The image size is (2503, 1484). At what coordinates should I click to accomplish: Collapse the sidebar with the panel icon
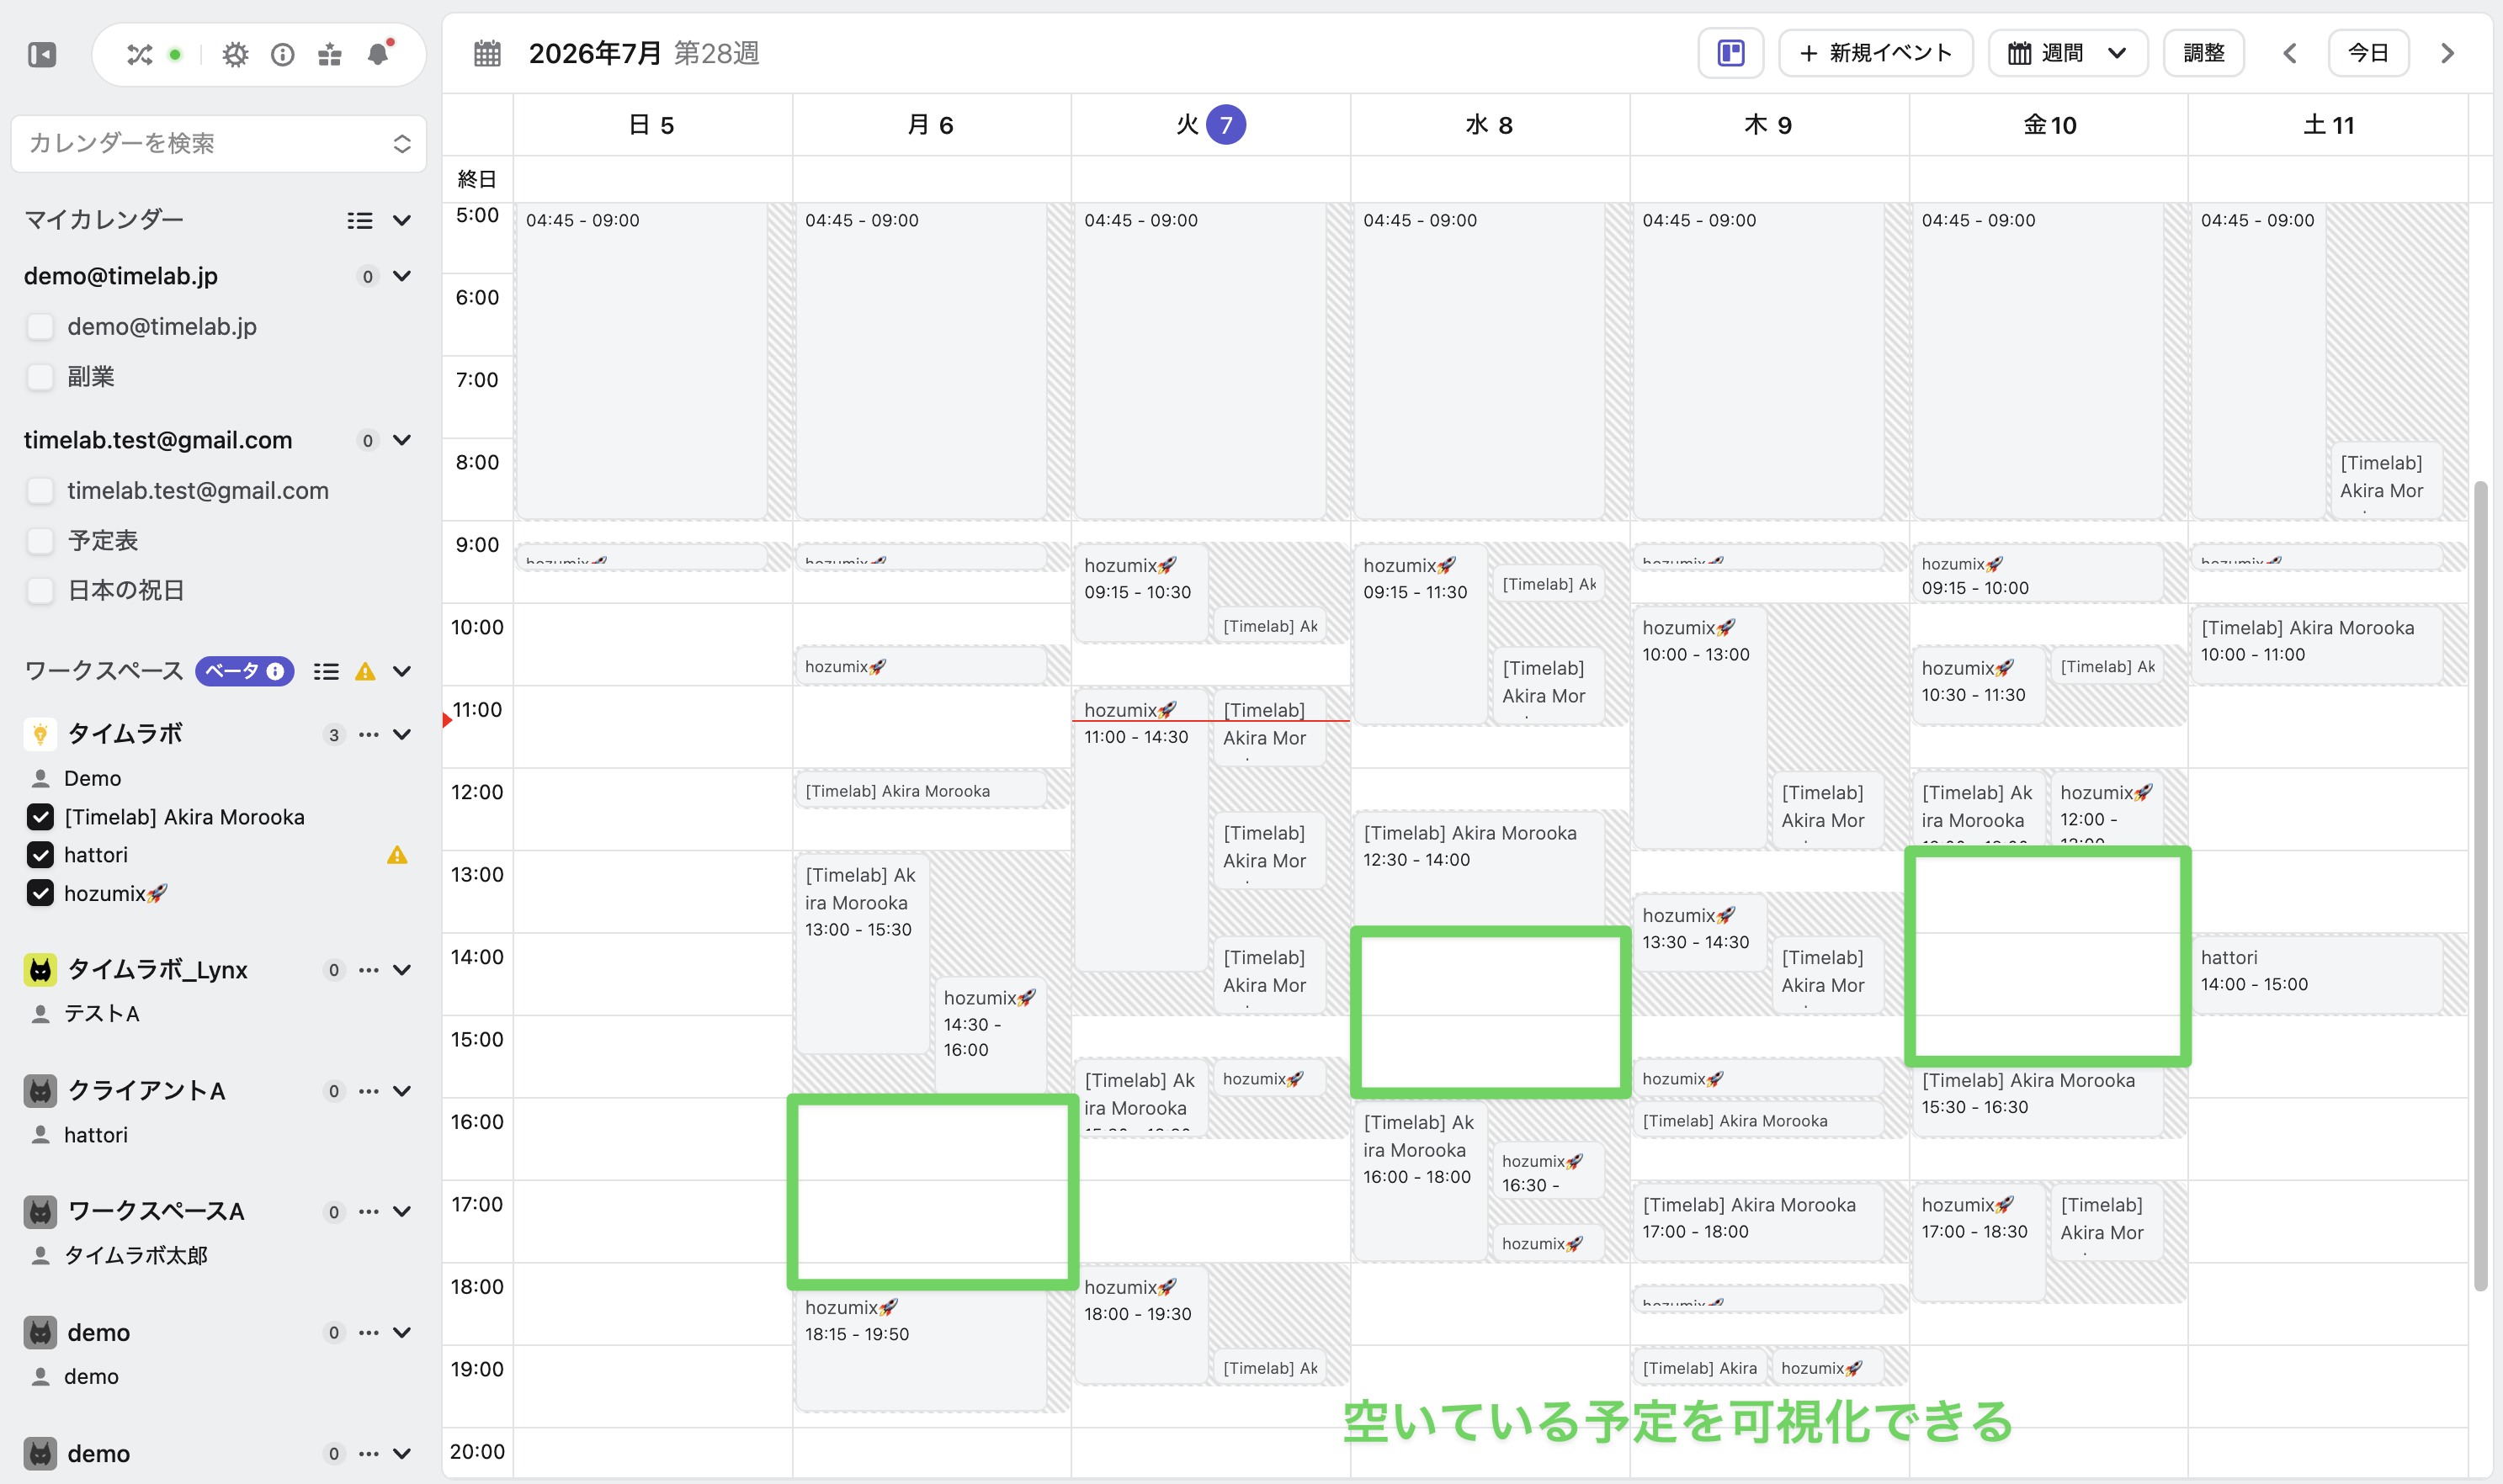(x=42, y=54)
